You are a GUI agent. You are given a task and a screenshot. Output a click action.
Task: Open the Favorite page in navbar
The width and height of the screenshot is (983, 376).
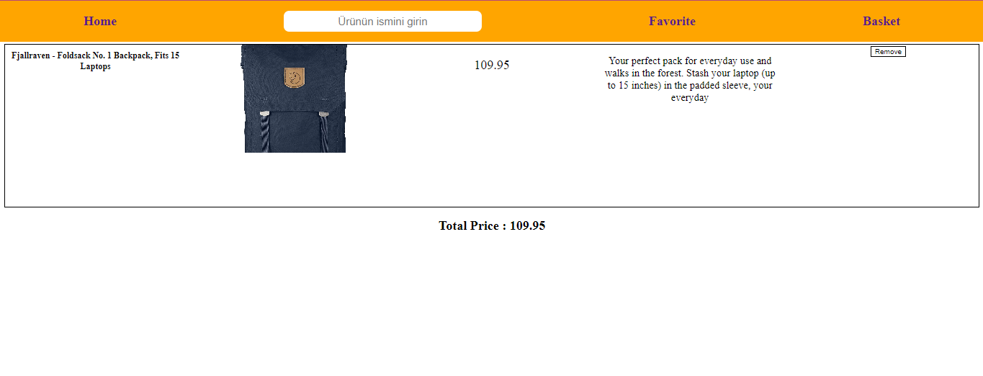coord(672,21)
